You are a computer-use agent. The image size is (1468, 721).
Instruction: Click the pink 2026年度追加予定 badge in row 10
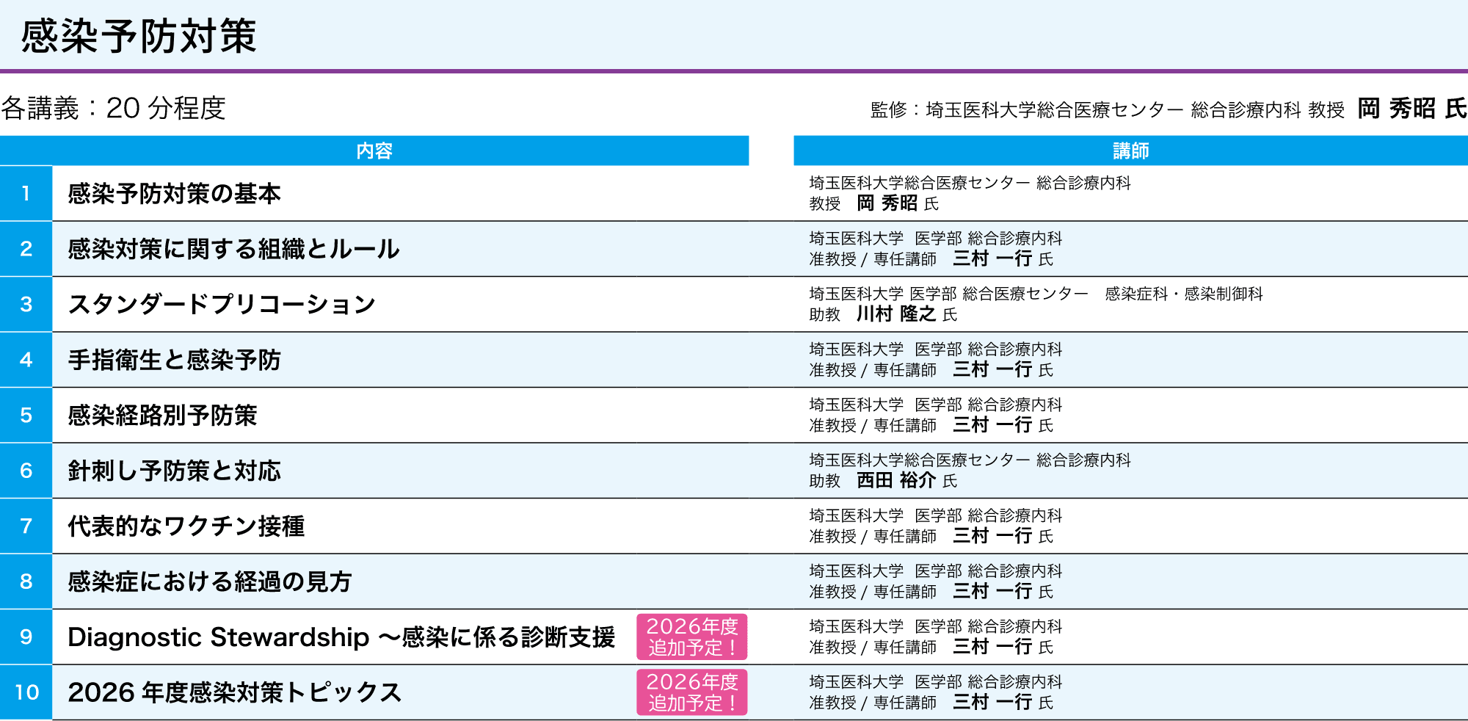691,692
